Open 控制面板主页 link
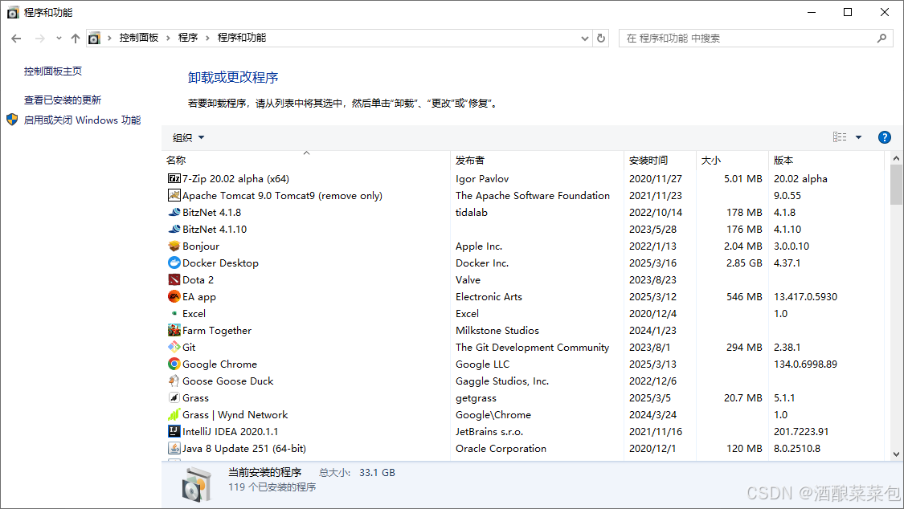This screenshot has height=509, width=904. click(x=53, y=71)
